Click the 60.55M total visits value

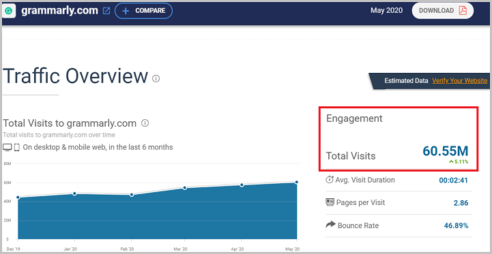(445, 151)
